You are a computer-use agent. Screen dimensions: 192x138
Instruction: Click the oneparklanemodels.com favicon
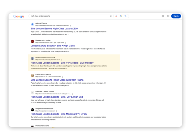pos(32,110)
